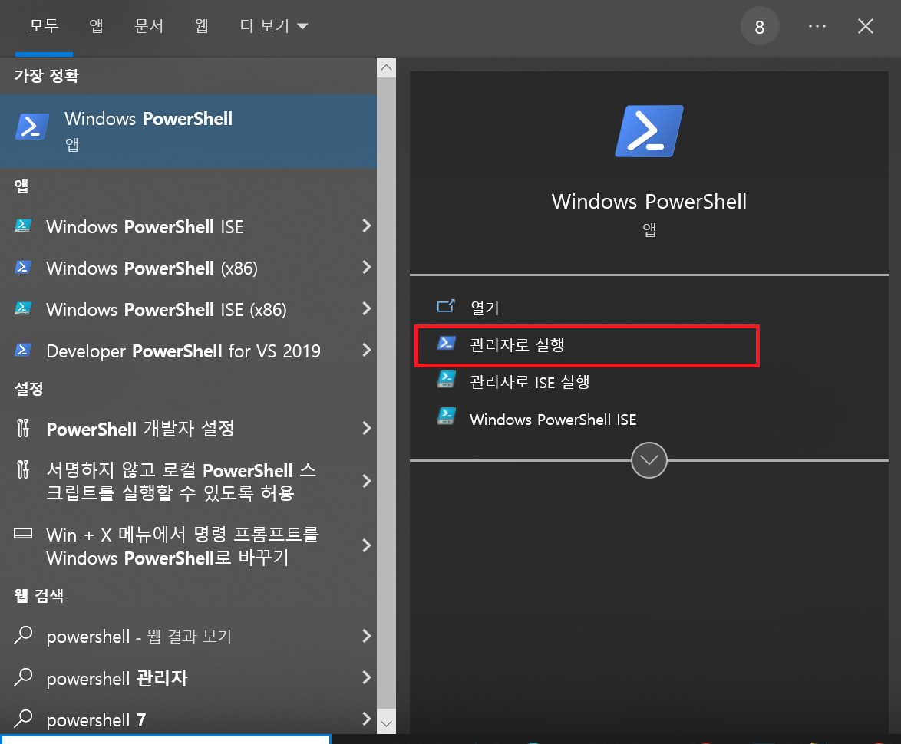Screen dimensions: 901x744
Task: Click the results list scrollbar track
Action: [x=386, y=395]
